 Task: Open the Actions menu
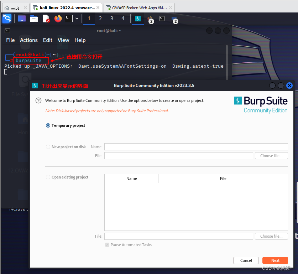click(x=28, y=40)
